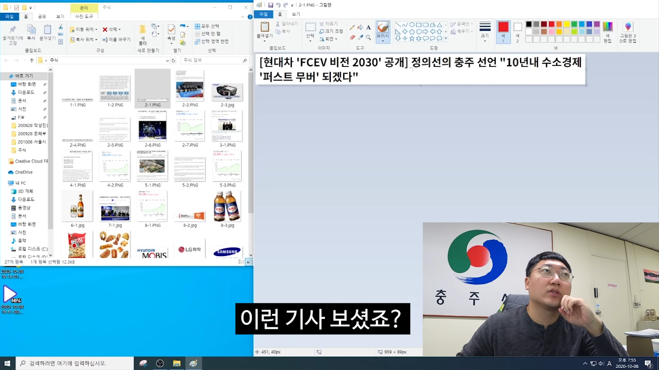The height and width of the screenshot is (370, 659).
Task: Activate Color 2 selector in Paint
Action: [x=518, y=32]
